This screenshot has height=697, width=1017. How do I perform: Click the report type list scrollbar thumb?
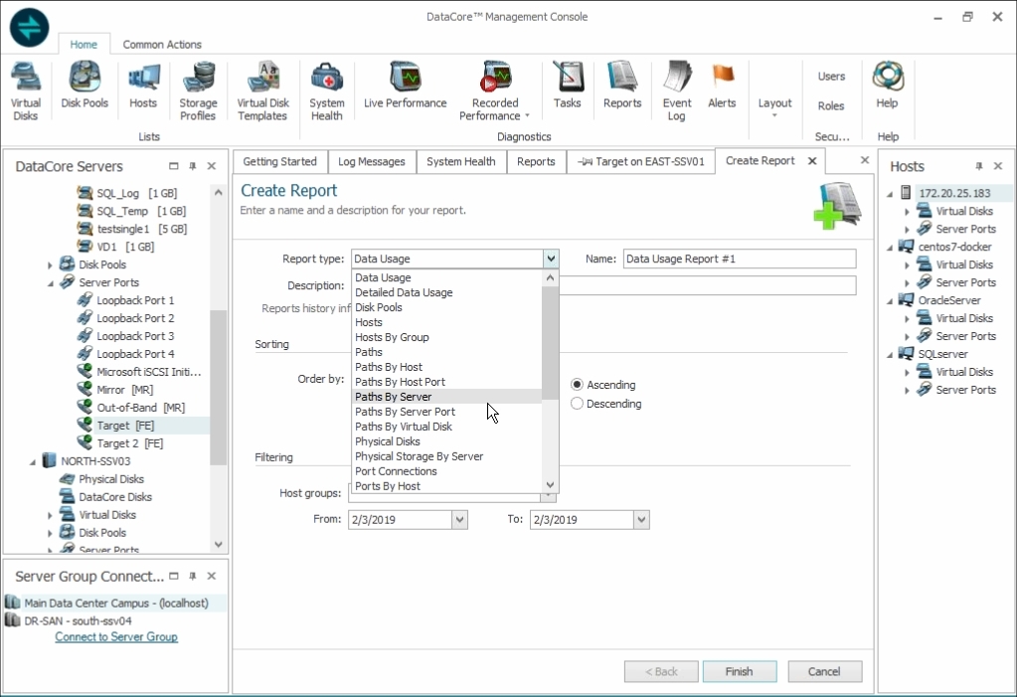pos(550,343)
